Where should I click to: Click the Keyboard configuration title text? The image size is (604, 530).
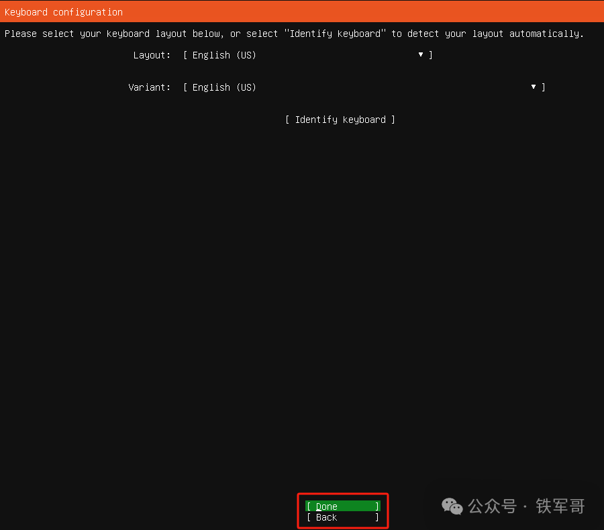tap(64, 12)
